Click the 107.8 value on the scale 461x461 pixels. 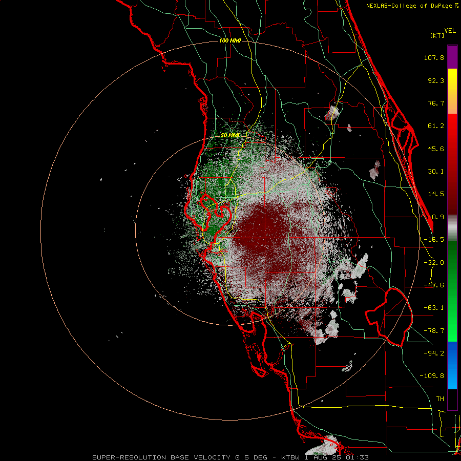click(434, 57)
